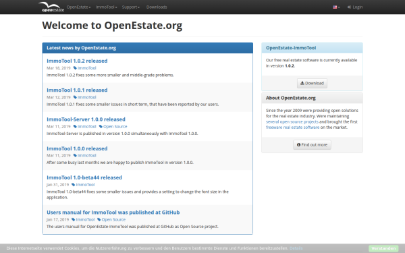Accept cookies with Verstanden button

click(383, 248)
